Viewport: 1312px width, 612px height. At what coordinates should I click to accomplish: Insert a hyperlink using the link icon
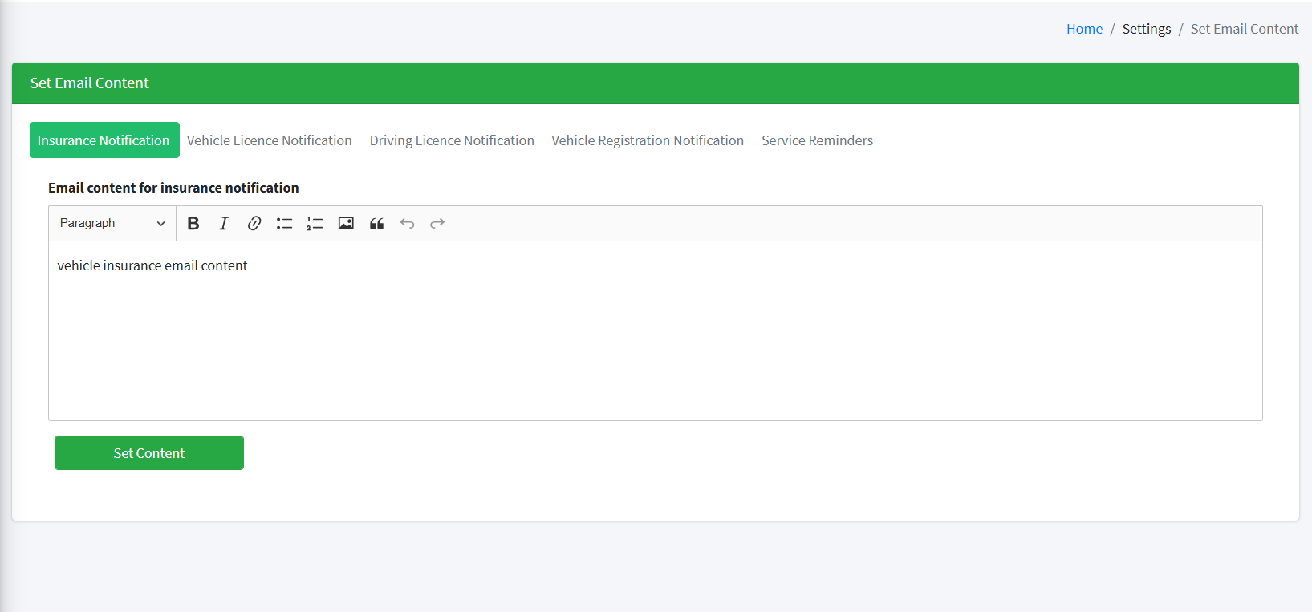pyautogui.click(x=254, y=224)
